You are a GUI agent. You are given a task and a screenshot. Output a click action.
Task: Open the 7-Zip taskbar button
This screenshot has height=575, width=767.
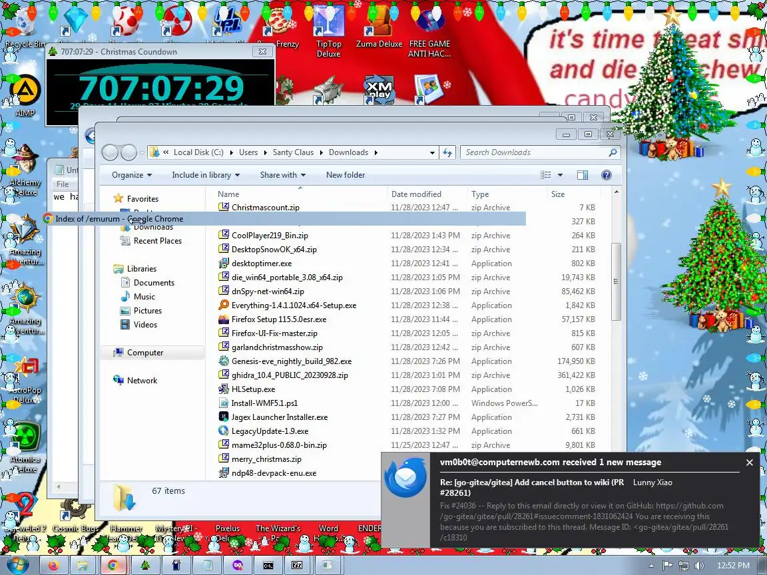tap(297, 566)
